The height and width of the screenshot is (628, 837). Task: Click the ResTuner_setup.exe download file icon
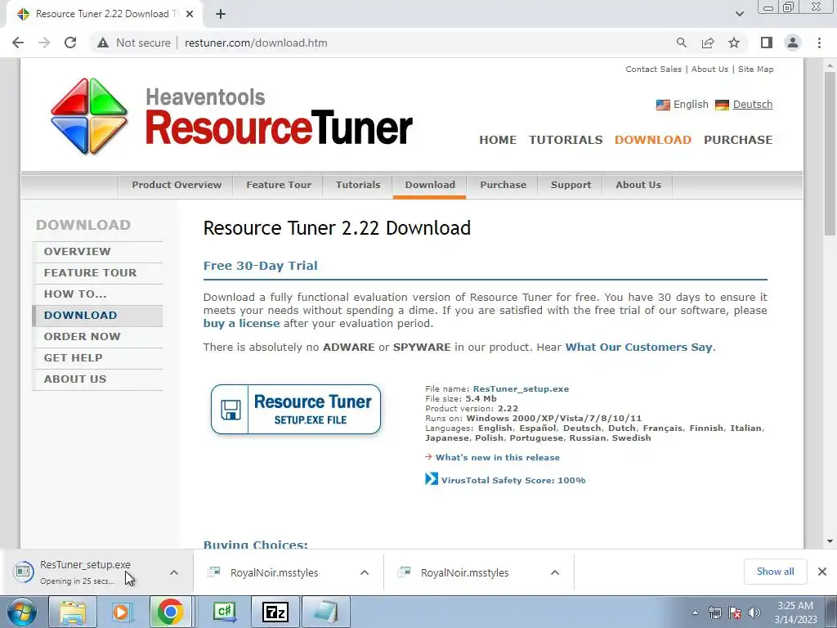pyautogui.click(x=23, y=572)
